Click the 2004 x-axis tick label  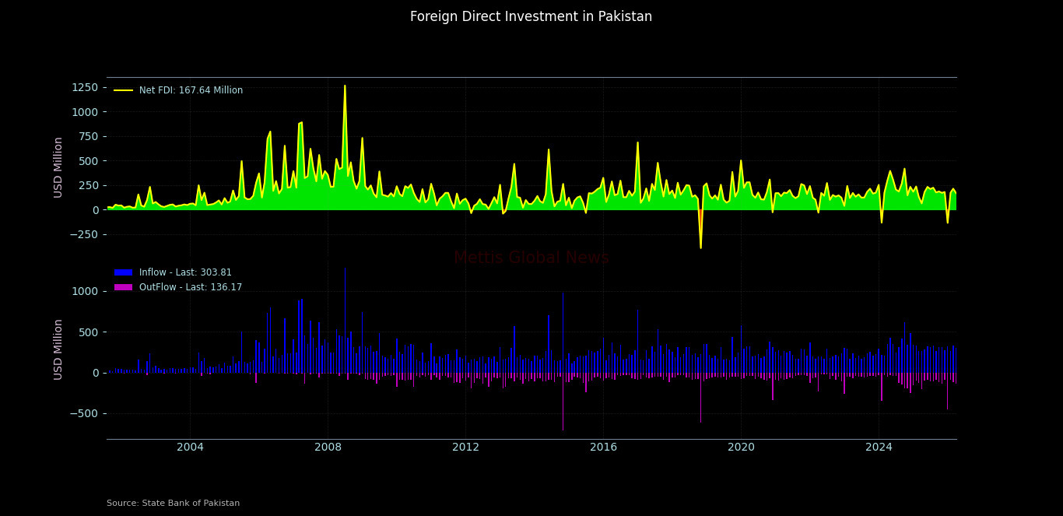190,447
